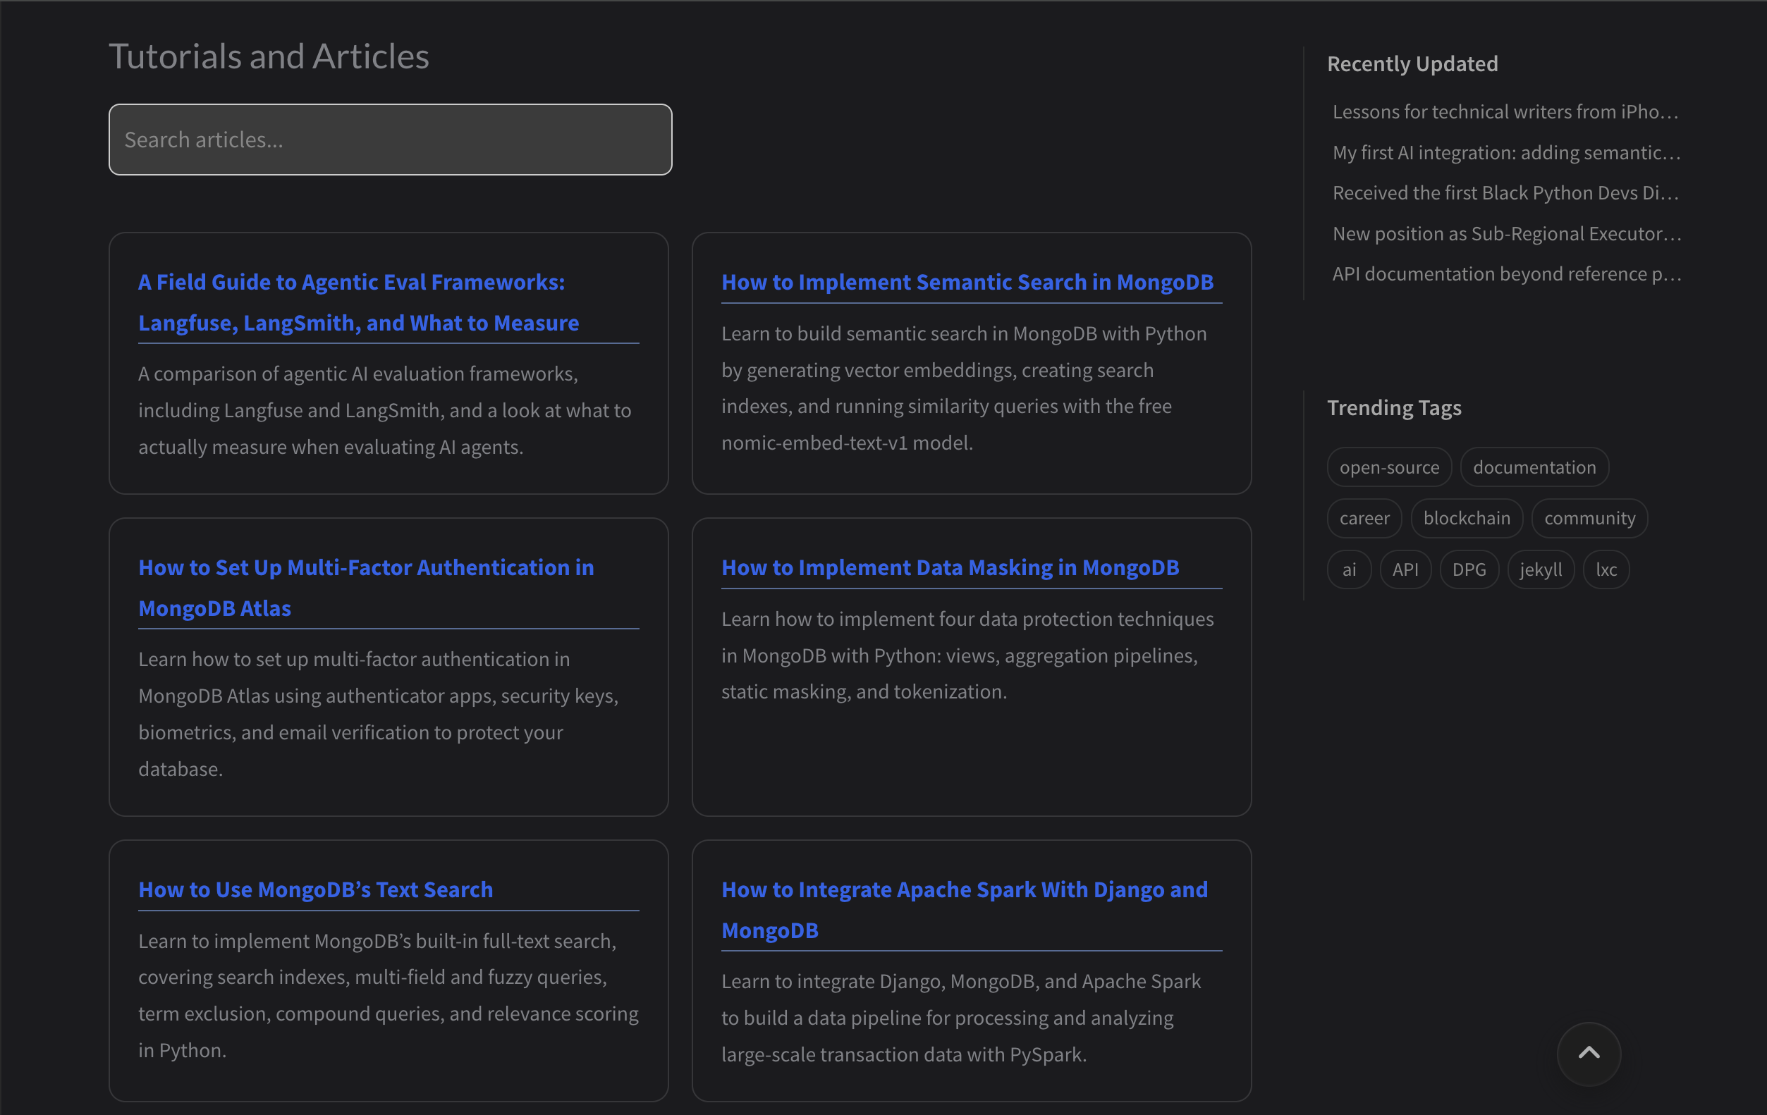Viewport: 1767px width, 1115px height.
Task: Open recent post about API documentation beyond reference
Action: pos(1507,273)
